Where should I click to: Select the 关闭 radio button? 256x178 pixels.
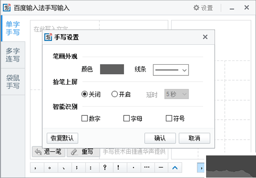[84, 94]
